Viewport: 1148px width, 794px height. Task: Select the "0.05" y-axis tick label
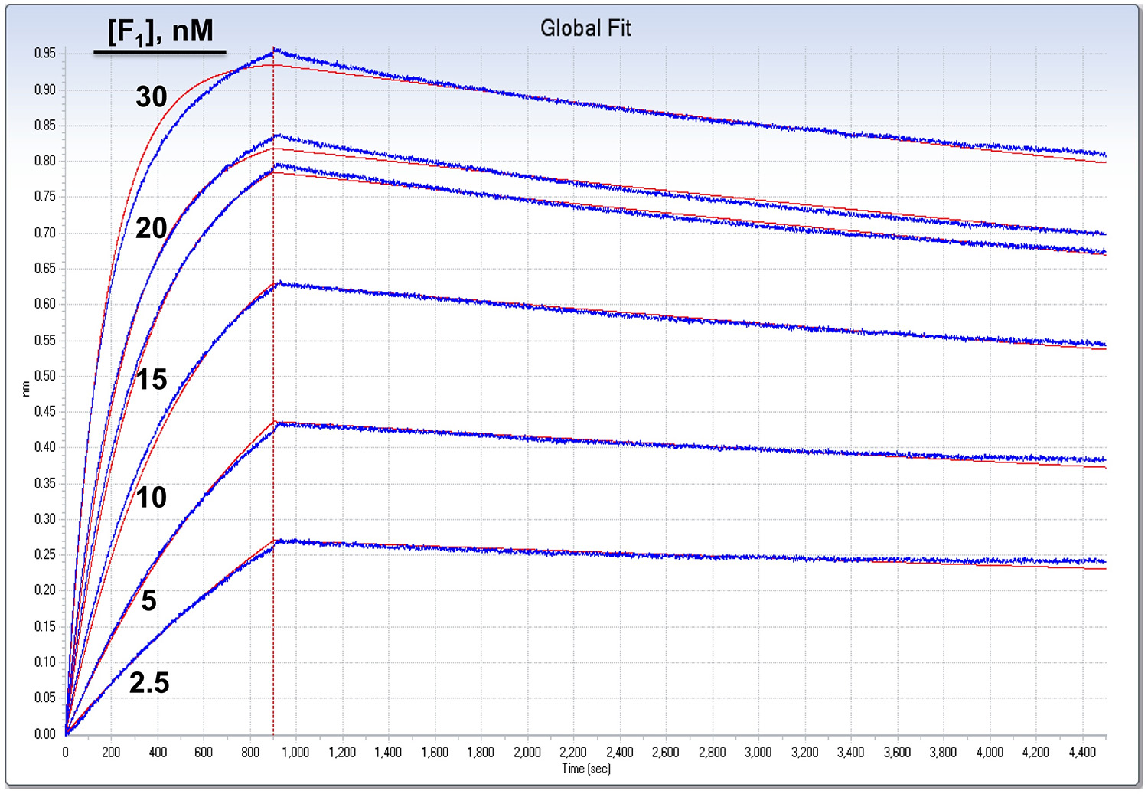tap(45, 698)
